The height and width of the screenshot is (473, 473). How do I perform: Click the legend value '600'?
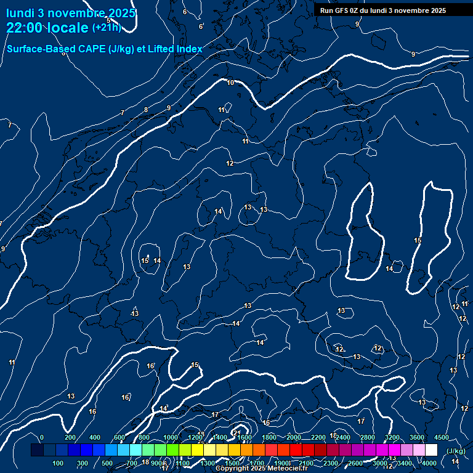click(x=119, y=437)
